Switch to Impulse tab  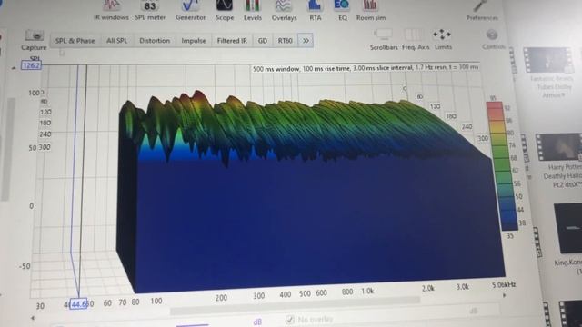[194, 41]
